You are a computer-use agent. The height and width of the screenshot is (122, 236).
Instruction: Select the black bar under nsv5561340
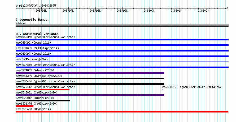90,78
